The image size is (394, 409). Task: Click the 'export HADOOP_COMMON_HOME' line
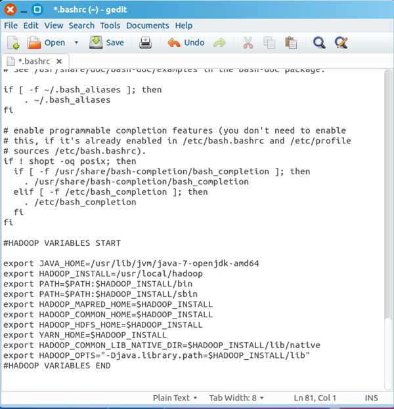click(x=108, y=315)
